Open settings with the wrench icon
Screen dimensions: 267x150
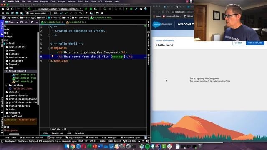click(x=86, y=13)
